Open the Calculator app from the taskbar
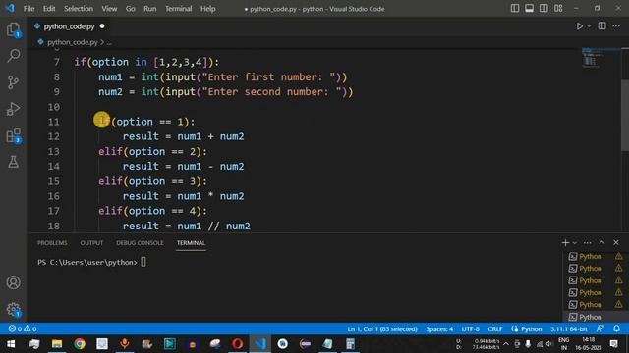 (350, 344)
